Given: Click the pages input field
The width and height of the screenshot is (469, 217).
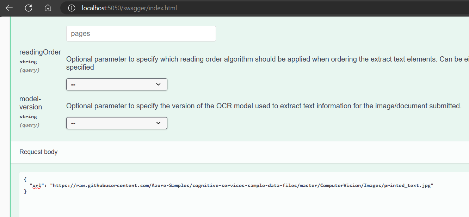Looking at the screenshot, I should pos(141,33).
